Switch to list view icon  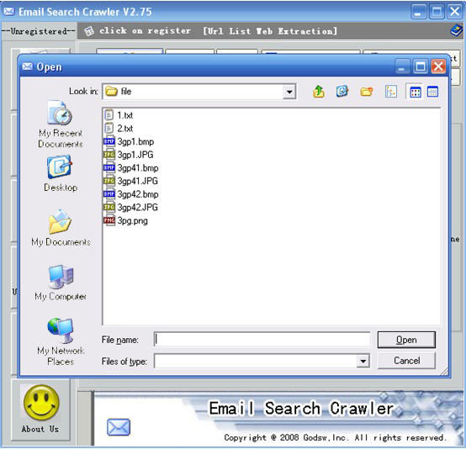(x=415, y=92)
